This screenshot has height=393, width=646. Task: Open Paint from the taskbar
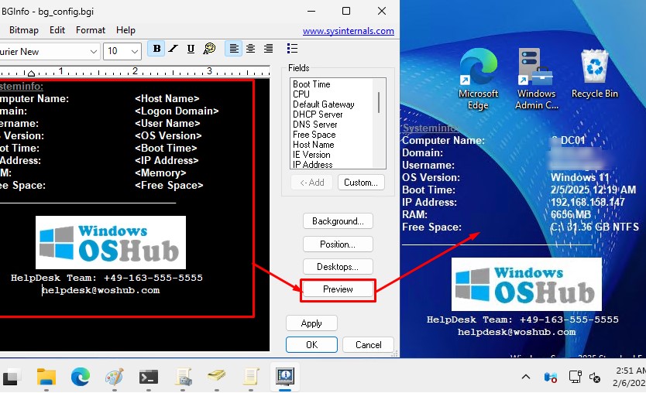point(115,377)
